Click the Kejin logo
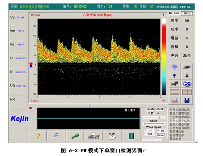203x156 pixels. [20, 119]
